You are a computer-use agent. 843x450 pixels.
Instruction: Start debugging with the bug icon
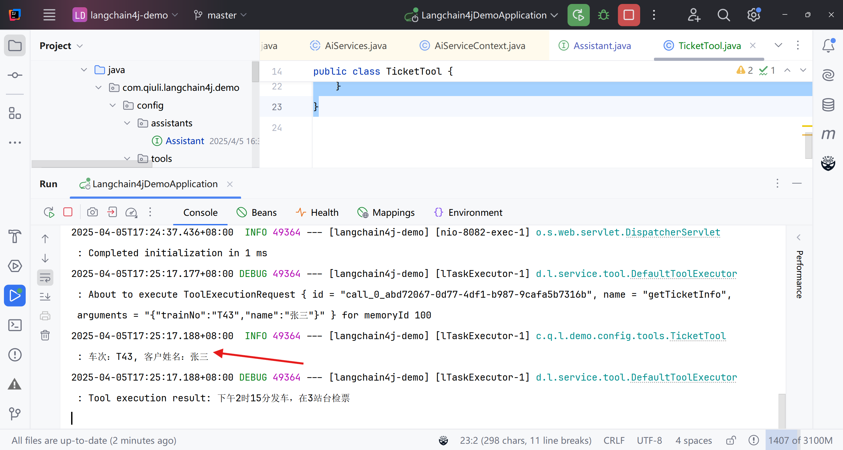coord(603,15)
